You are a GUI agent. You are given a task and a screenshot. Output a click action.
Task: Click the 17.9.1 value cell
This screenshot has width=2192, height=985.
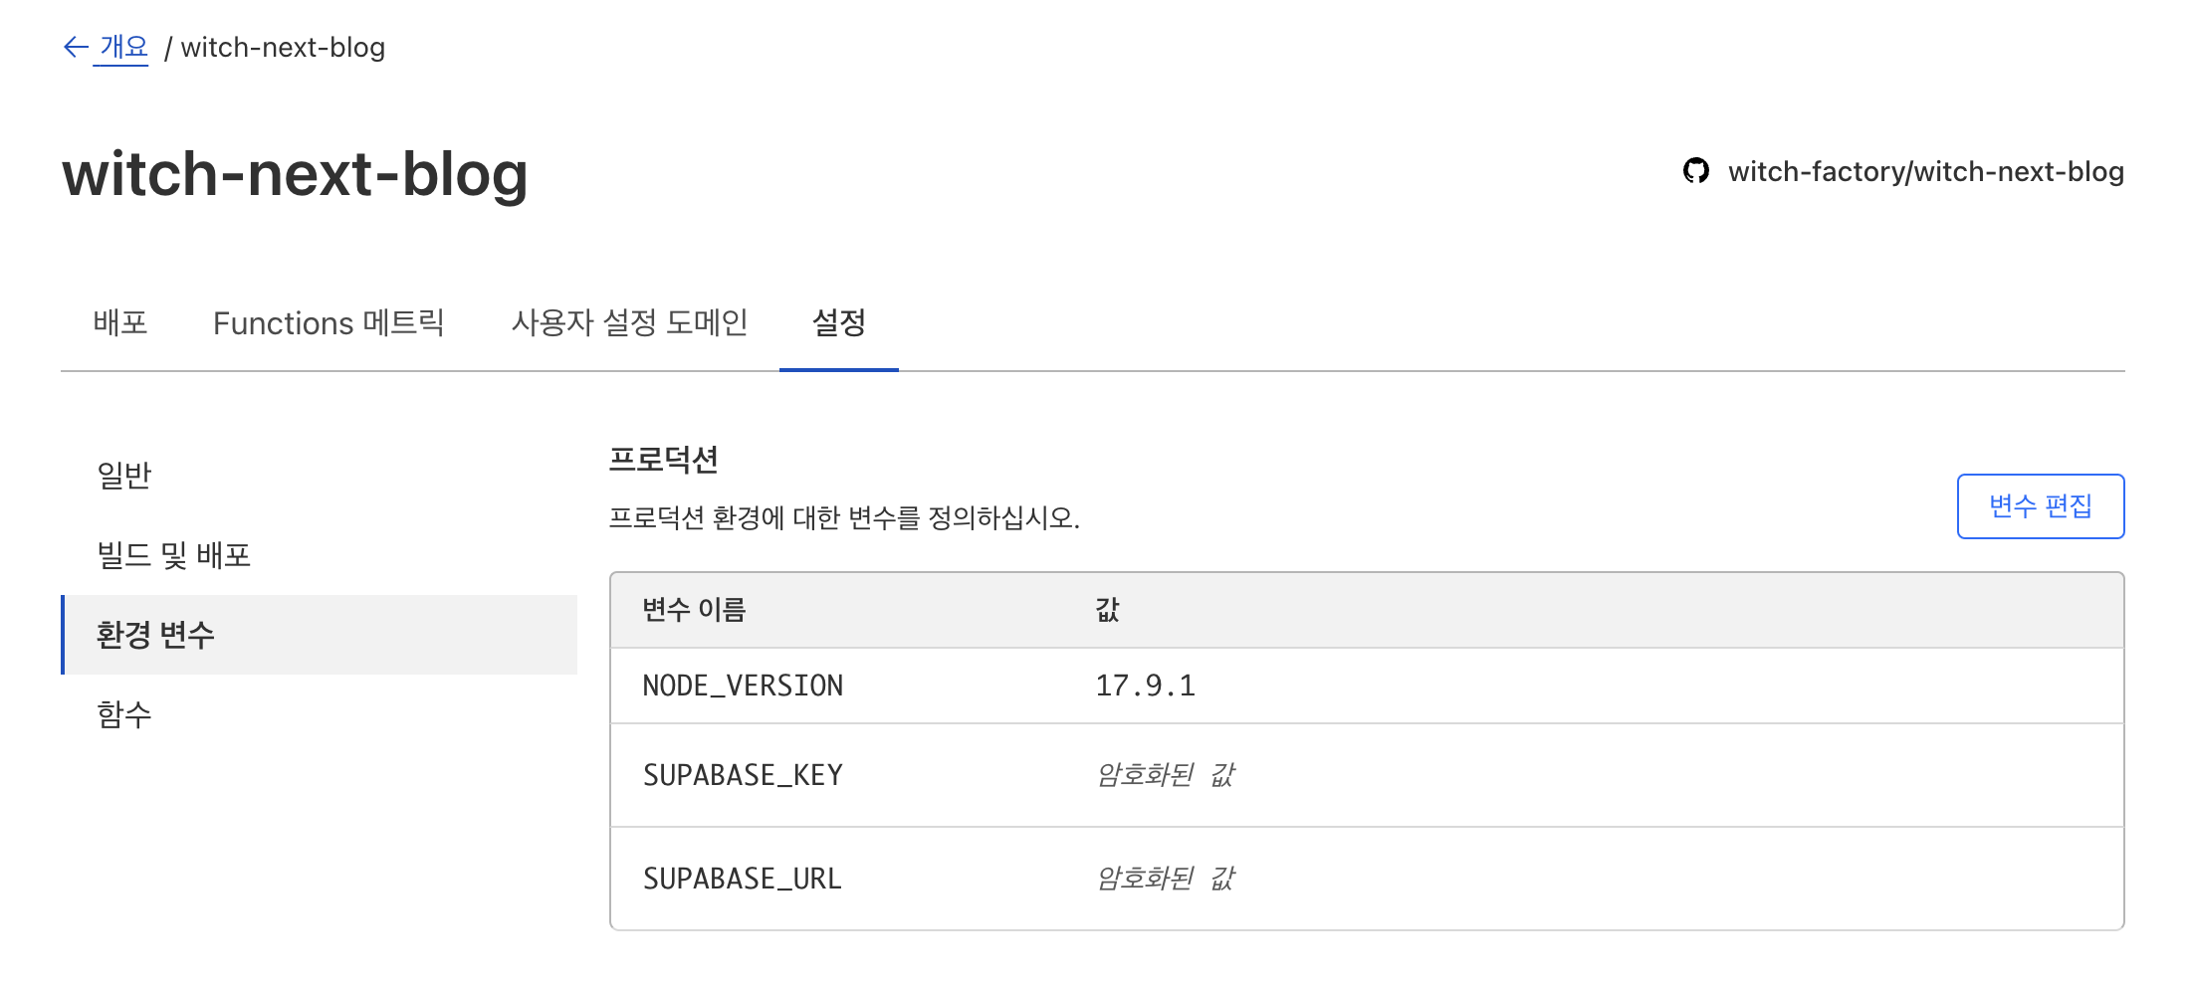click(x=1145, y=686)
